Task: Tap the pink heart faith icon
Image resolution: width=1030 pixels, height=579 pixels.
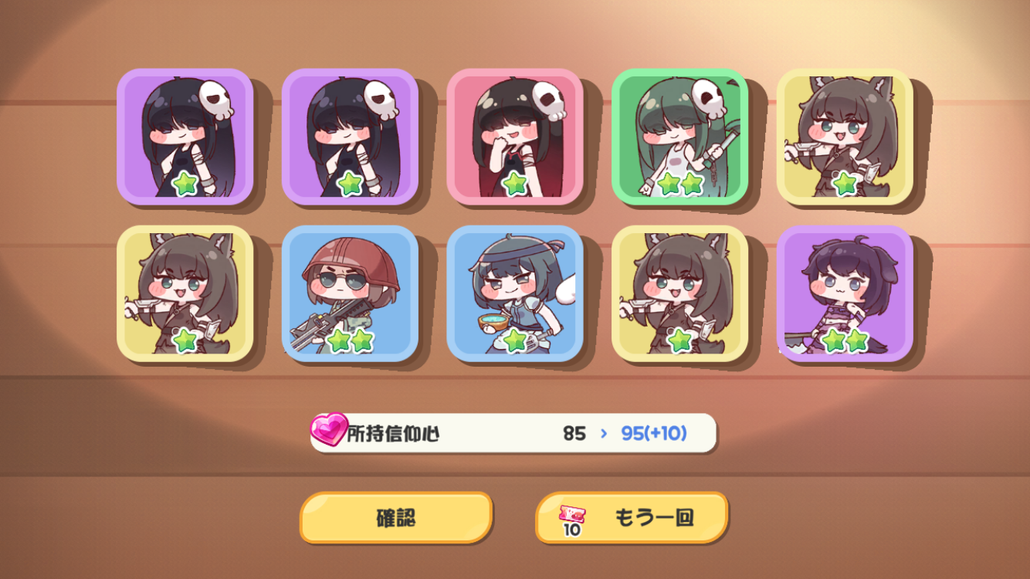Action: tap(330, 430)
